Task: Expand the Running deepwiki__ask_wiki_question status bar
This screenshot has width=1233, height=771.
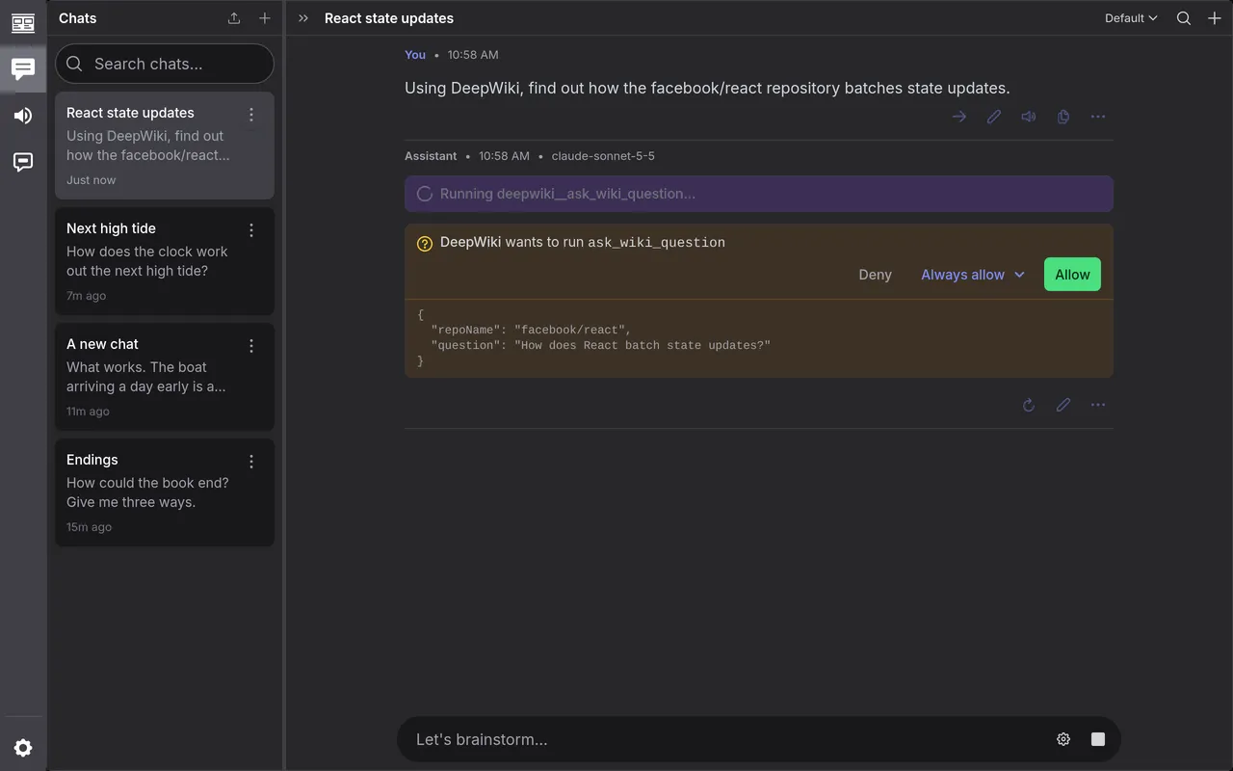Action: click(x=759, y=194)
